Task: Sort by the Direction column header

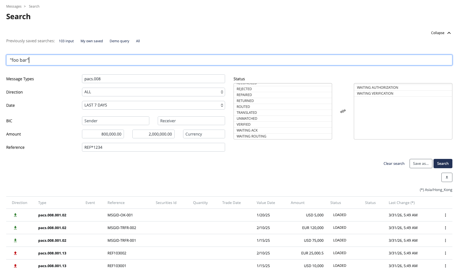Action: pos(19,203)
